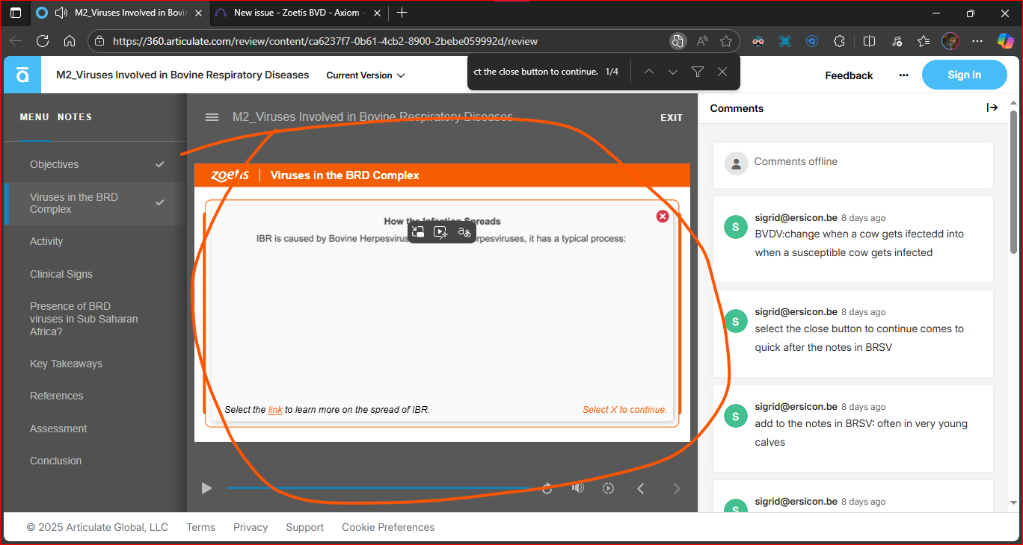1023x545 pixels.
Task: Open the three-dot menu beside Feedback
Action: 903,75
